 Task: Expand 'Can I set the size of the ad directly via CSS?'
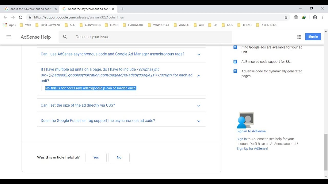(199, 105)
